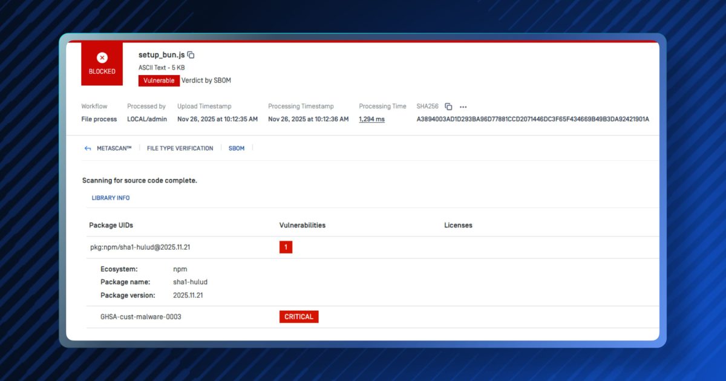Open more options via the ellipsis icon
The image size is (726, 381).
pos(463,106)
